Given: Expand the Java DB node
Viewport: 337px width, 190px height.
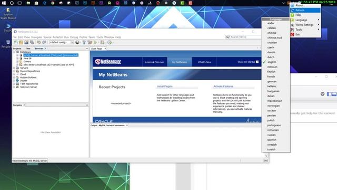Looking at the screenshot, I should tap(17, 59).
